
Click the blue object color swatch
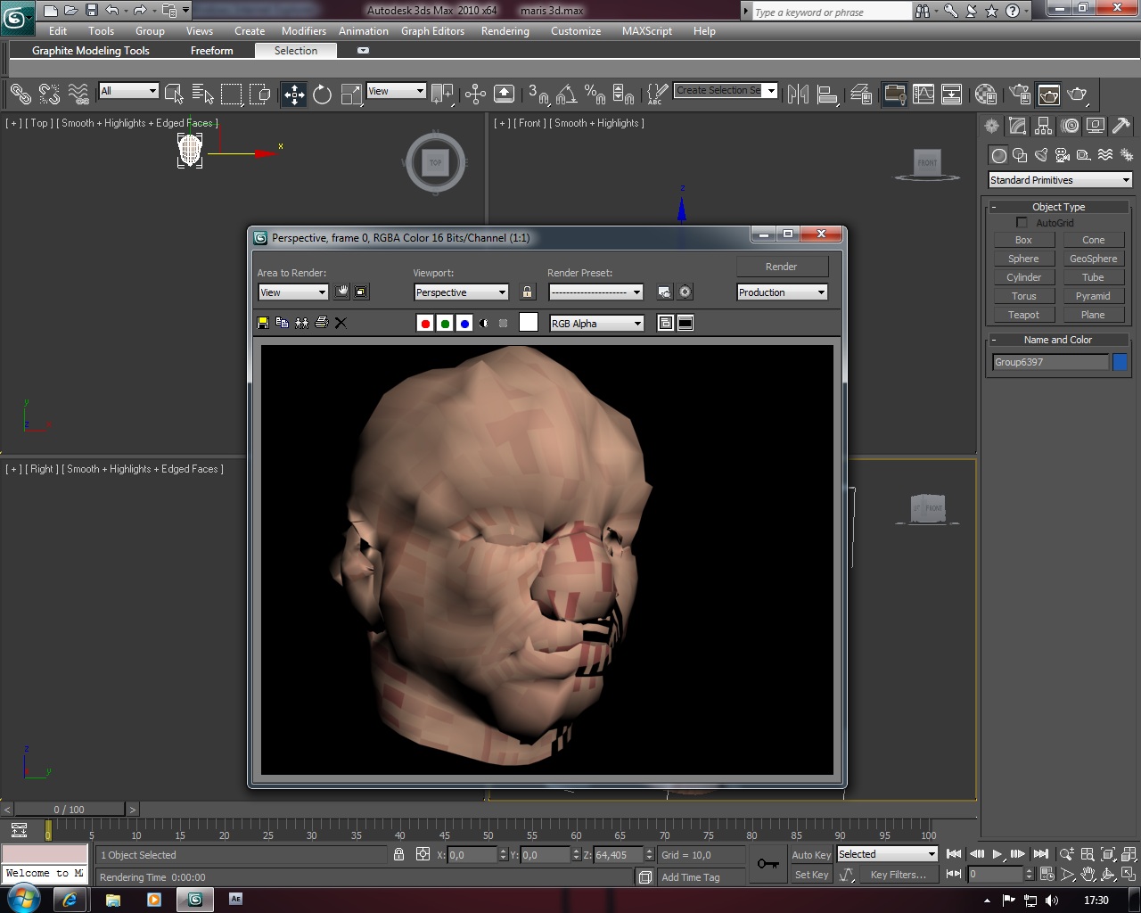point(1120,362)
